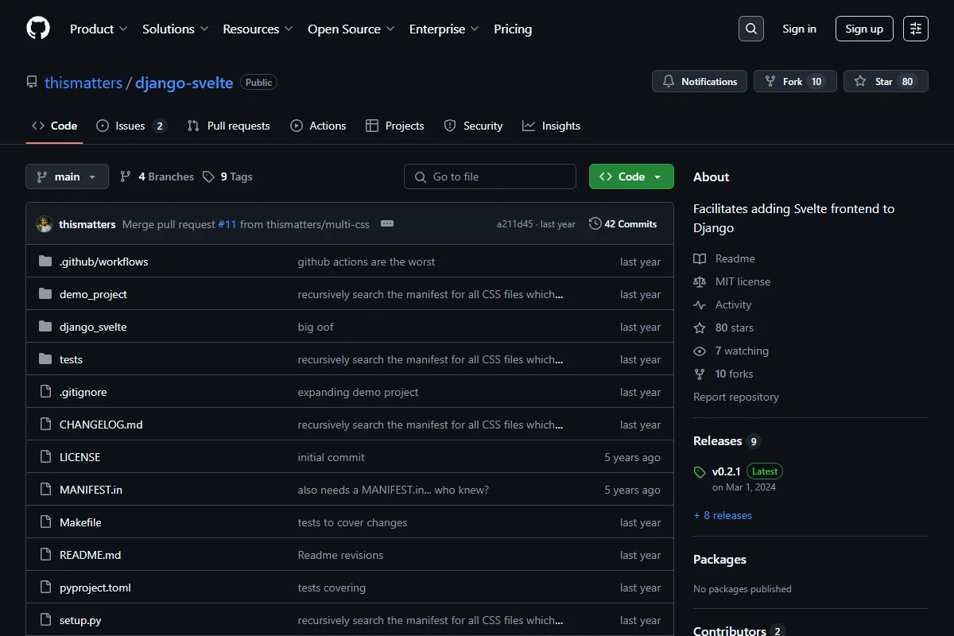954x636 pixels.
Task: Open the Insights tab
Action: pyautogui.click(x=551, y=126)
